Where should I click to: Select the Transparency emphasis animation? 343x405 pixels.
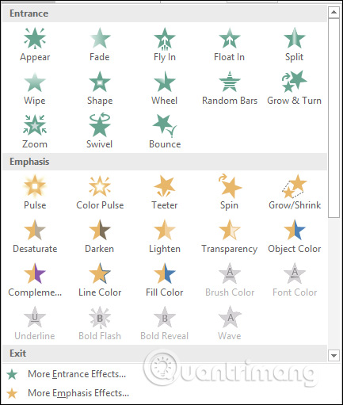tap(229, 236)
